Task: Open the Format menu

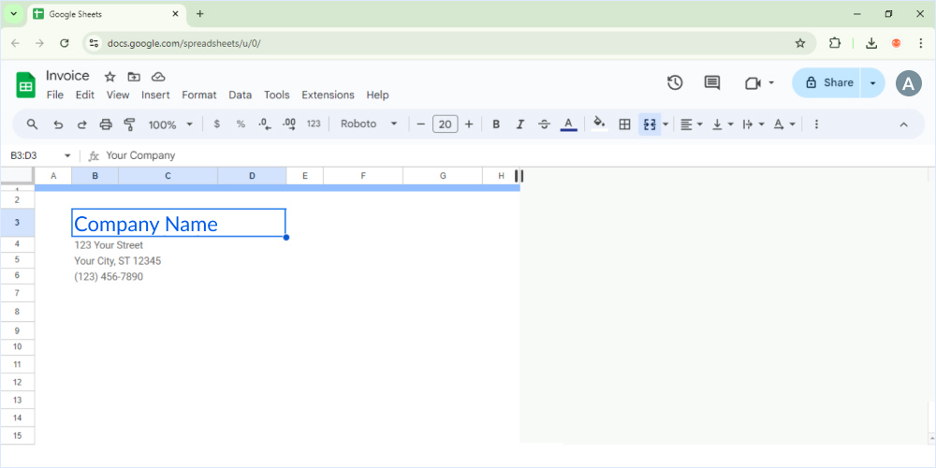Action: (x=198, y=95)
